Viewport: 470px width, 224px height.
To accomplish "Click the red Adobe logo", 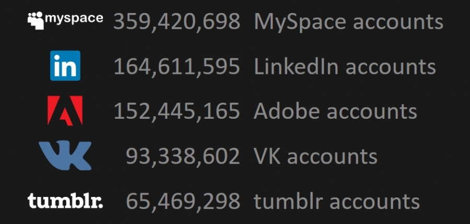I will pos(65,110).
